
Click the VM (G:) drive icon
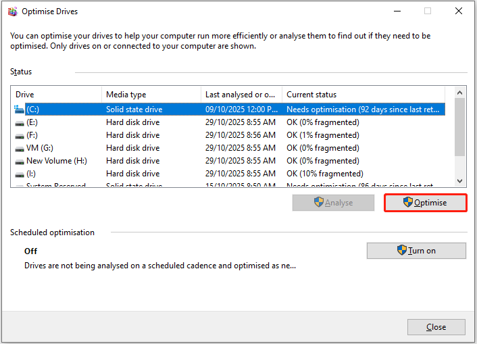click(x=20, y=149)
